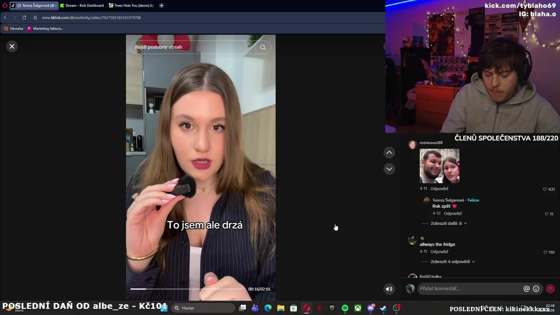Reply to the 'allways the fridge' comment
560x315 pixels.
coord(439,252)
